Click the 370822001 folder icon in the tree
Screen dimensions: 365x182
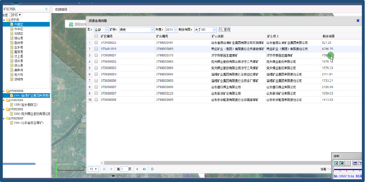point(8,109)
